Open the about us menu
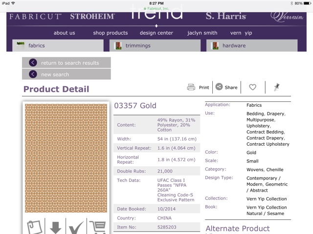 click(x=64, y=33)
